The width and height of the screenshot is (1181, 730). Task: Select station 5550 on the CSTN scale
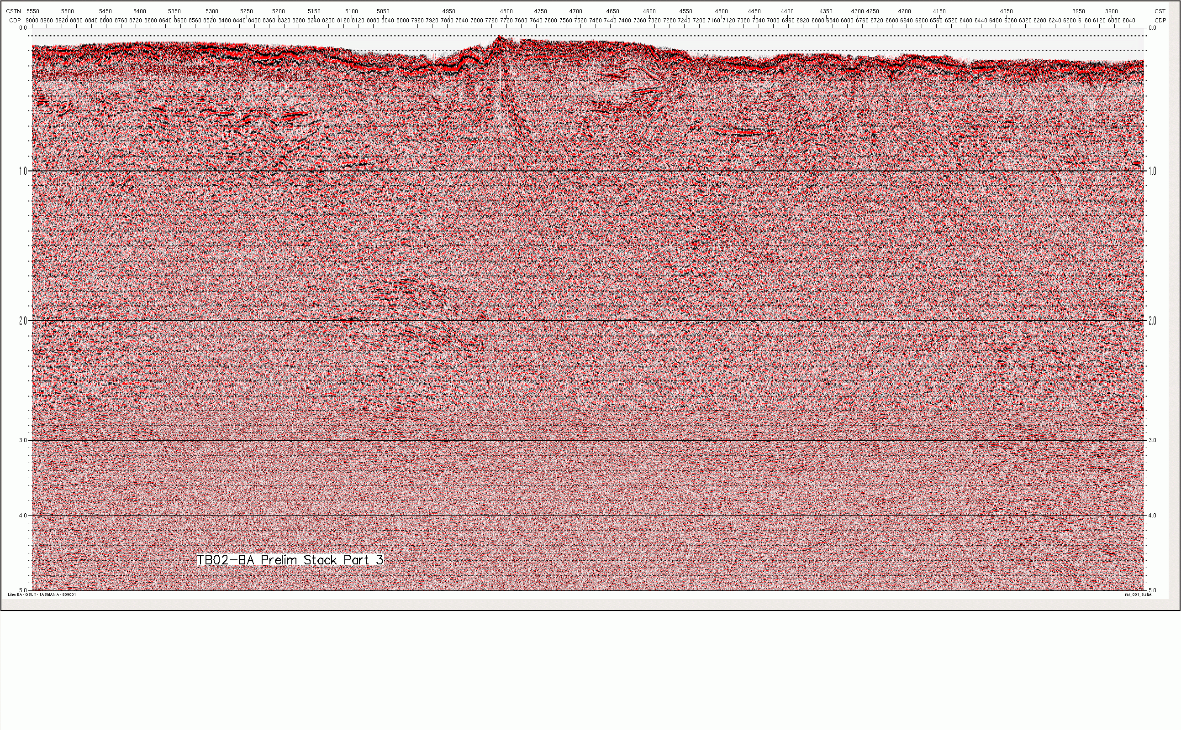tap(33, 11)
